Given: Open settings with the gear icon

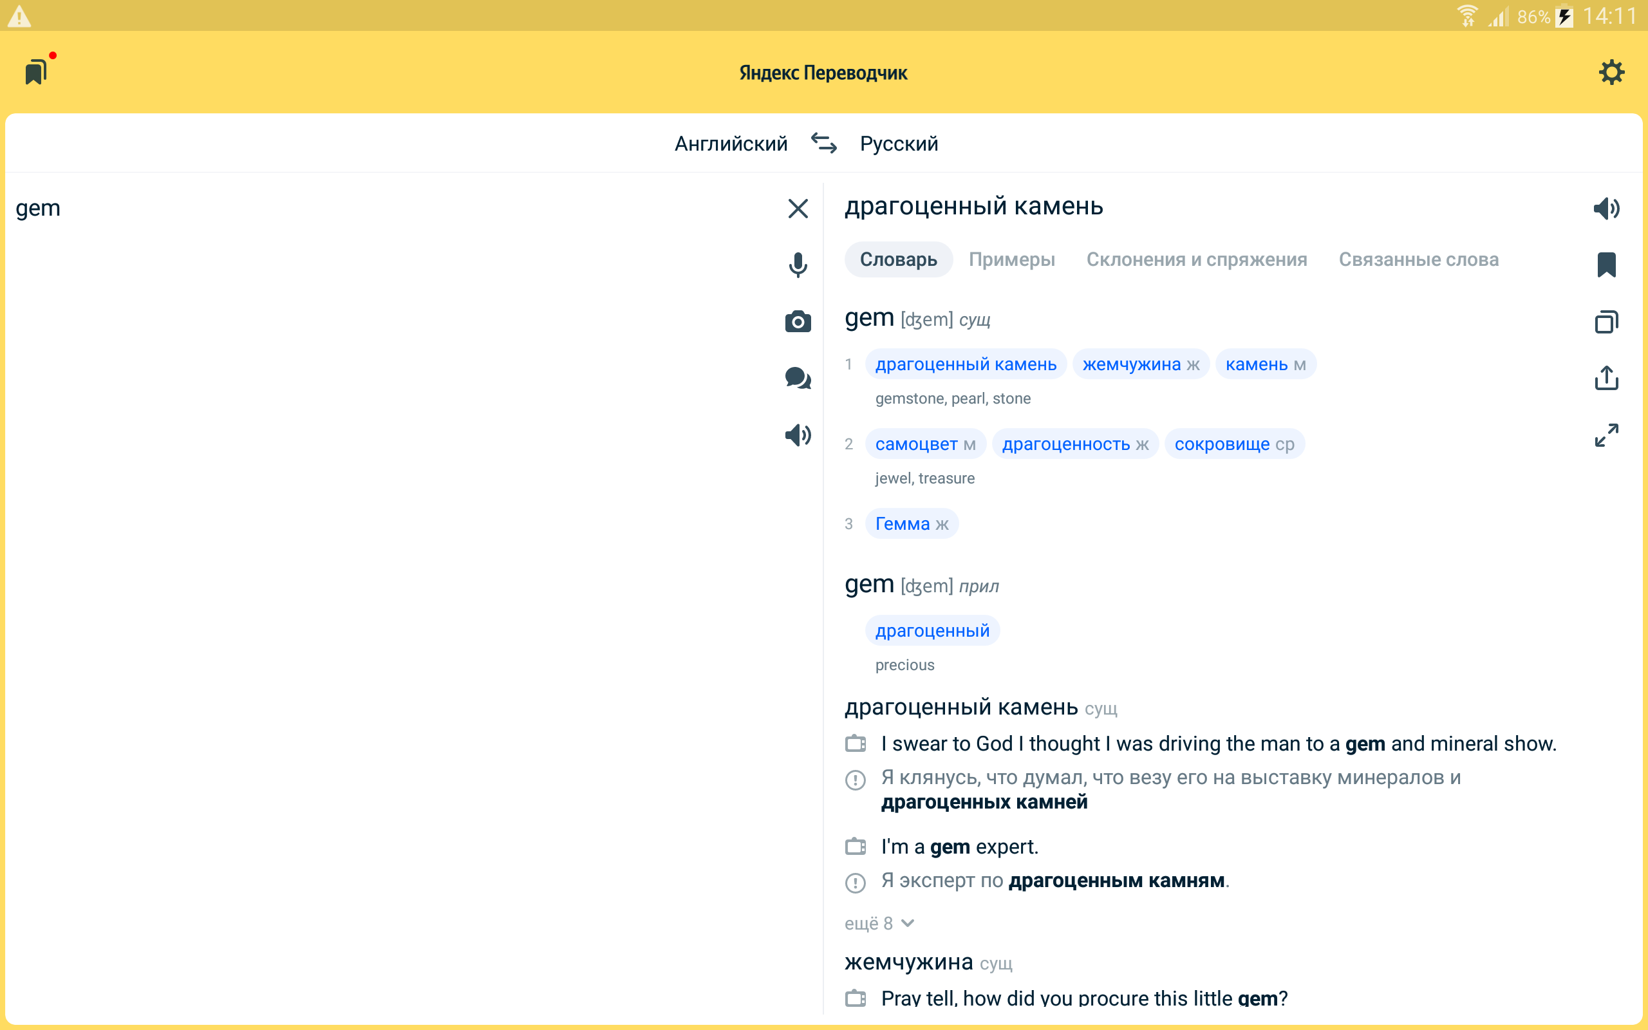Looking at the screenshot, I should pyautogui.click(x=1611, y=72).
